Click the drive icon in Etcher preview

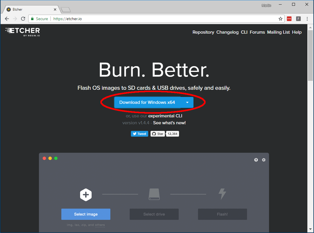[154, 194]
